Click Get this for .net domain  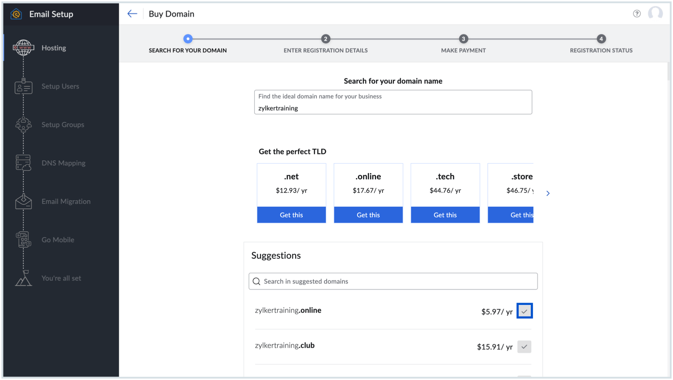291,215
